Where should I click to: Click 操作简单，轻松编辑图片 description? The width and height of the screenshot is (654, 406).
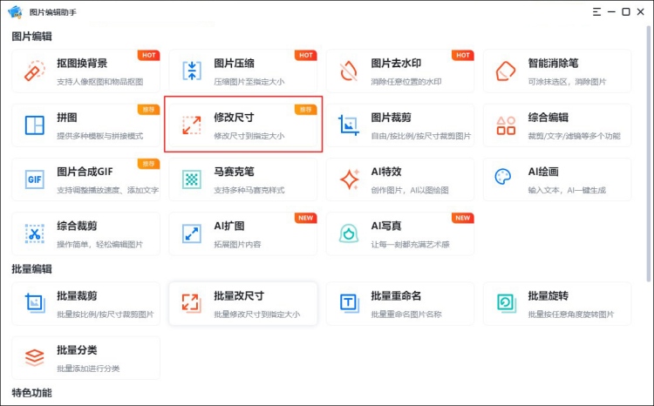coord(100,244)
